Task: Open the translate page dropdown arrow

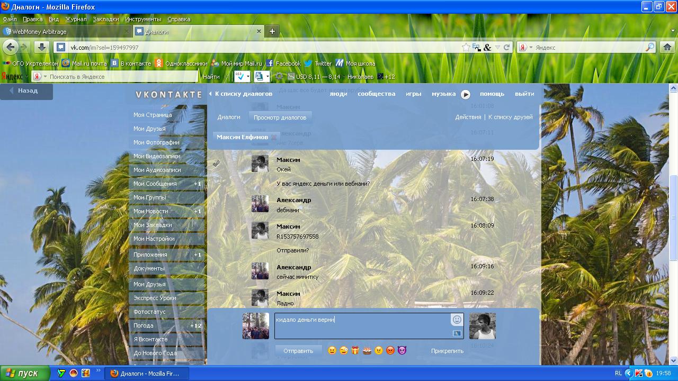Action: [x=267, y=77]
